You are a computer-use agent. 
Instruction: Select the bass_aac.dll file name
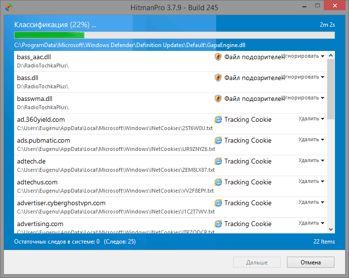click(34, 57)
